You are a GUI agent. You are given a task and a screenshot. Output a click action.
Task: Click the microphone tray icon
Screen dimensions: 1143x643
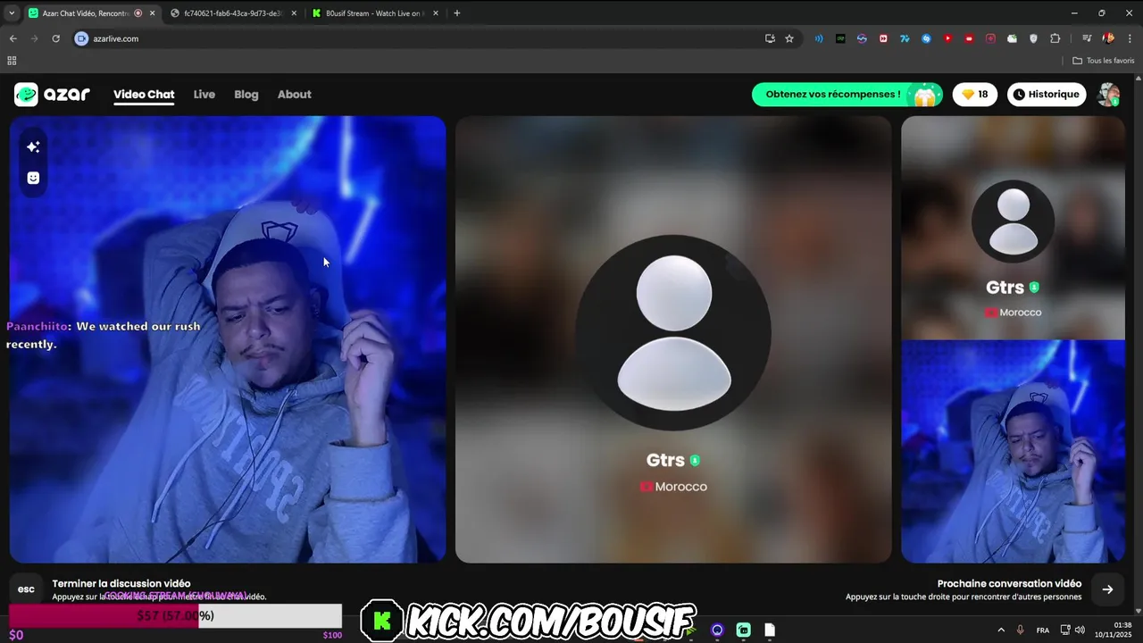point(1021,630)
